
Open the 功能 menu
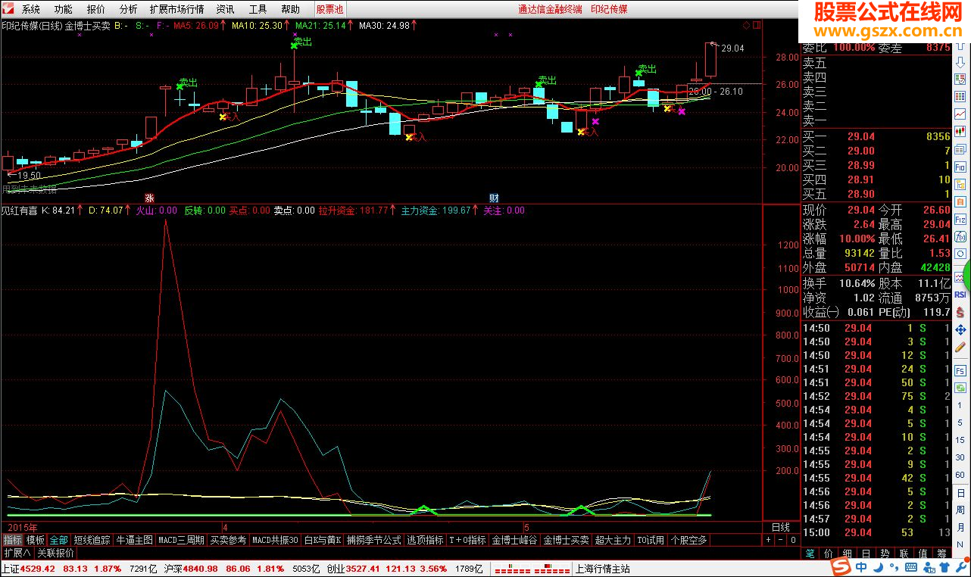pos(64,9)
